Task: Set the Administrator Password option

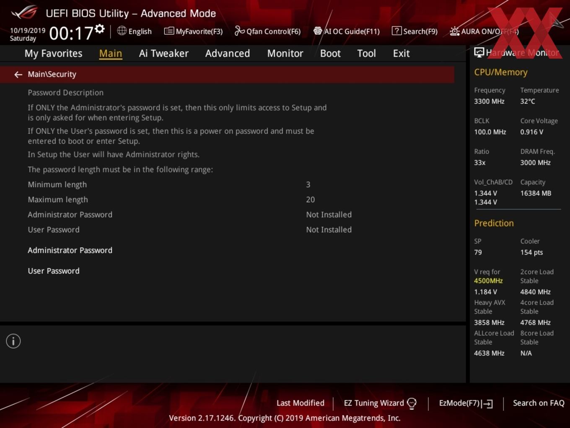Action: (70, 250)
